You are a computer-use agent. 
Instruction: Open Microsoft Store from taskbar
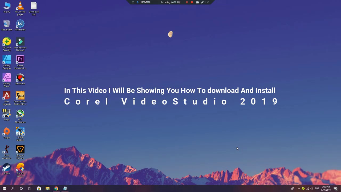(x=39, y=189)
